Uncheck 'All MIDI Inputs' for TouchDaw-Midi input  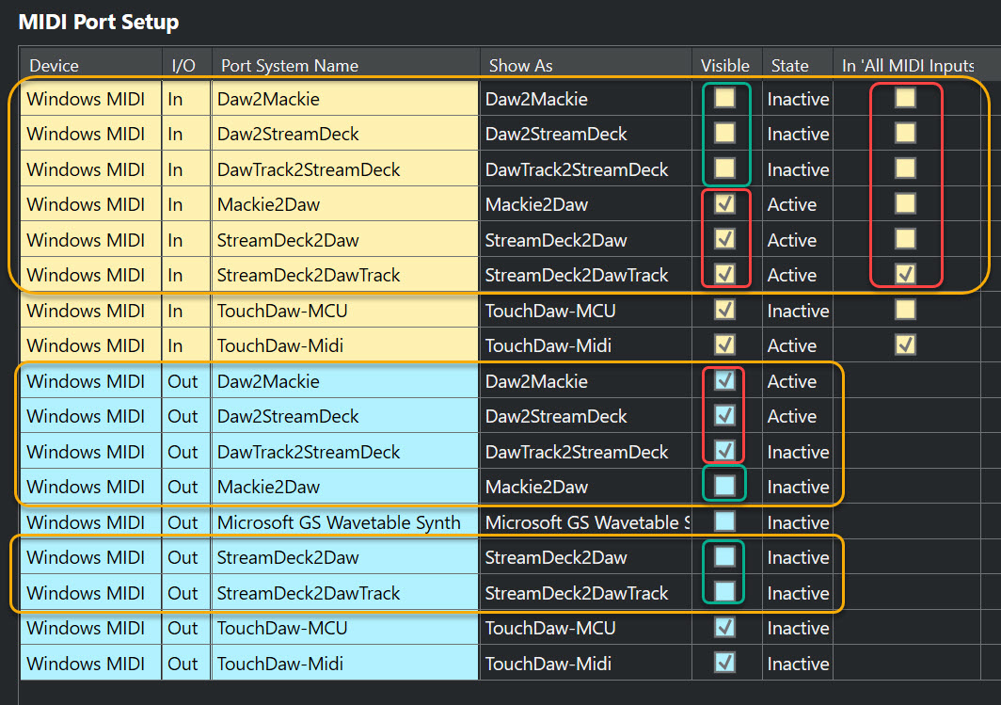[x=905, y=345]
